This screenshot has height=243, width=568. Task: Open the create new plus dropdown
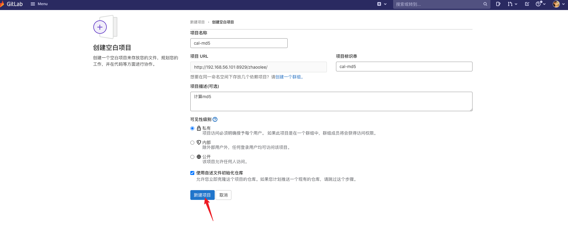[x=382, y=4]
